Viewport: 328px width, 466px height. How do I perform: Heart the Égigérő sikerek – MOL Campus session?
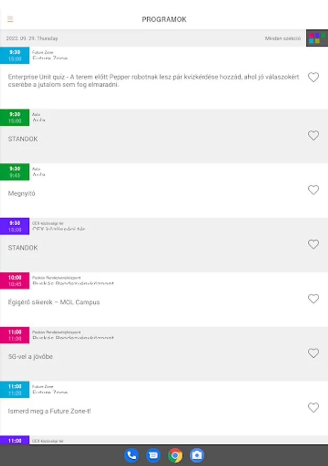313,299
